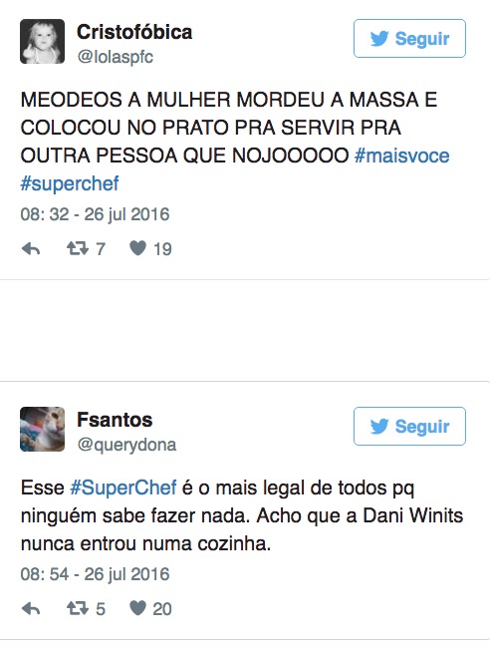The height and width of the screenshot is (654, 490).
Task: Reply to Cristofóbica's tweet
Action: 31,249
